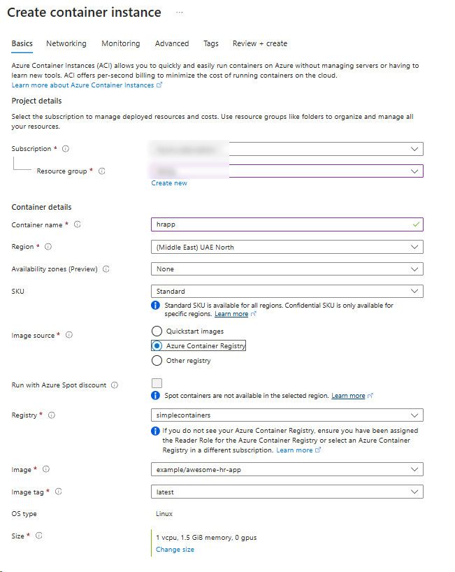The image size is (455, 572).
Task: Toggle the Run with Azure Spot discount checkbox
Action: click(157, 383)
